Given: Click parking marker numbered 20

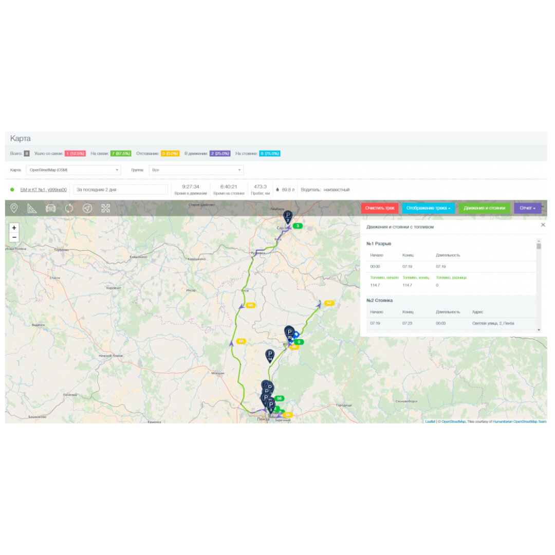Looking at the screenshot, I should click(289, 334).
